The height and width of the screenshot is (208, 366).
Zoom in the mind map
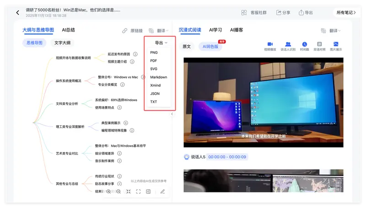[108, 192]
